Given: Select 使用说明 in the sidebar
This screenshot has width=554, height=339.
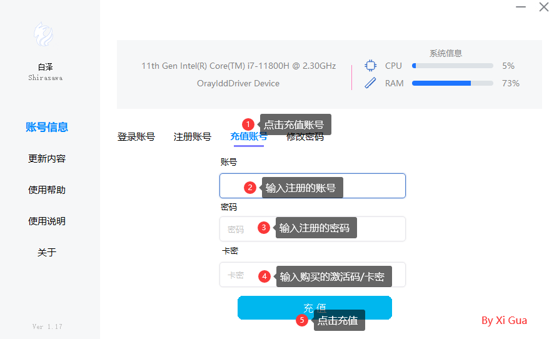Looking at the screenshot, I should (47, 221).
